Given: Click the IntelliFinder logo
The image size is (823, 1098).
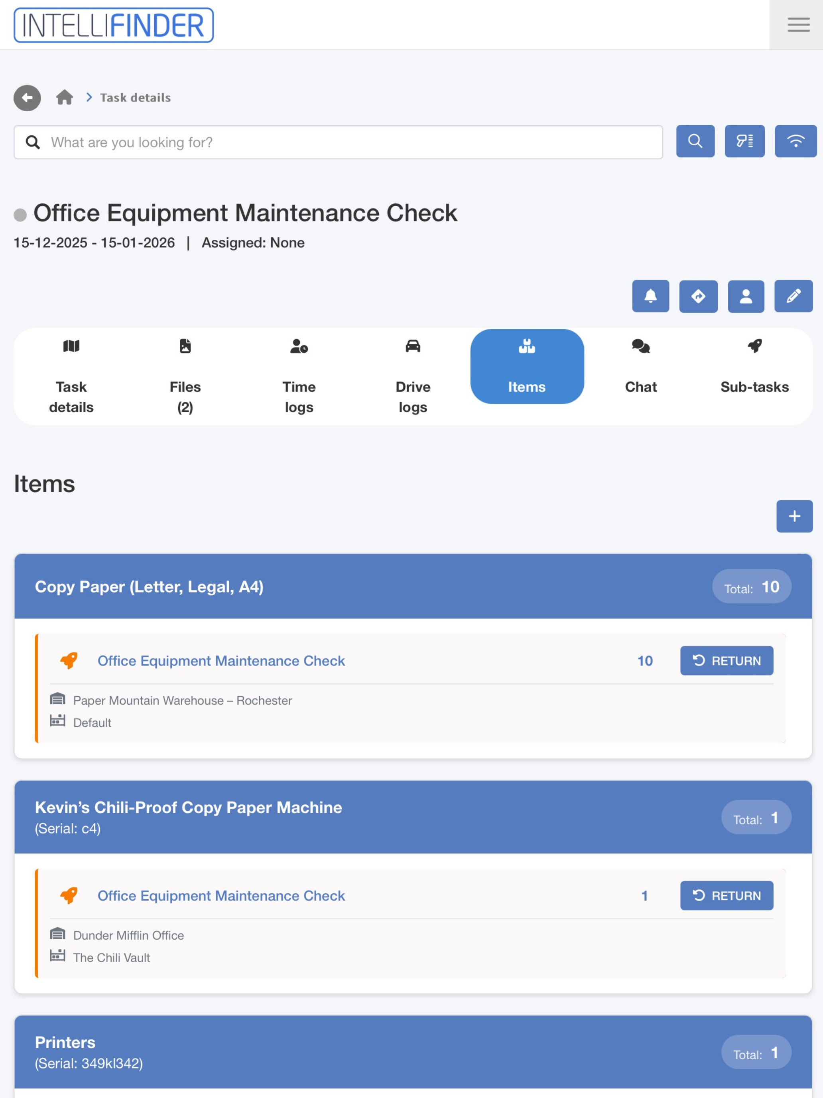Looking at the screenshot, I should point(114,25).
